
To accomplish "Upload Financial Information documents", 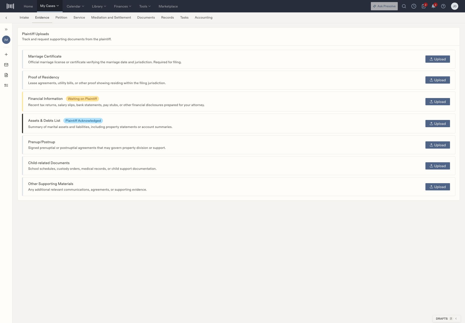I will pos(438,102).
